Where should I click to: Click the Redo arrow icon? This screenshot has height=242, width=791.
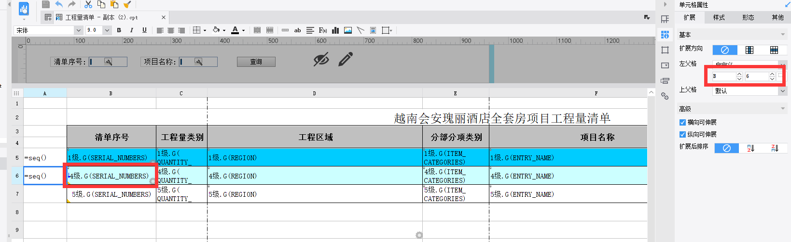(x=72, y=4)
